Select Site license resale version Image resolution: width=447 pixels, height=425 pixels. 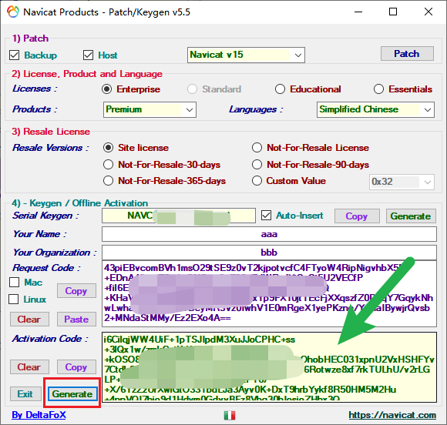click(x=108, y=148)
